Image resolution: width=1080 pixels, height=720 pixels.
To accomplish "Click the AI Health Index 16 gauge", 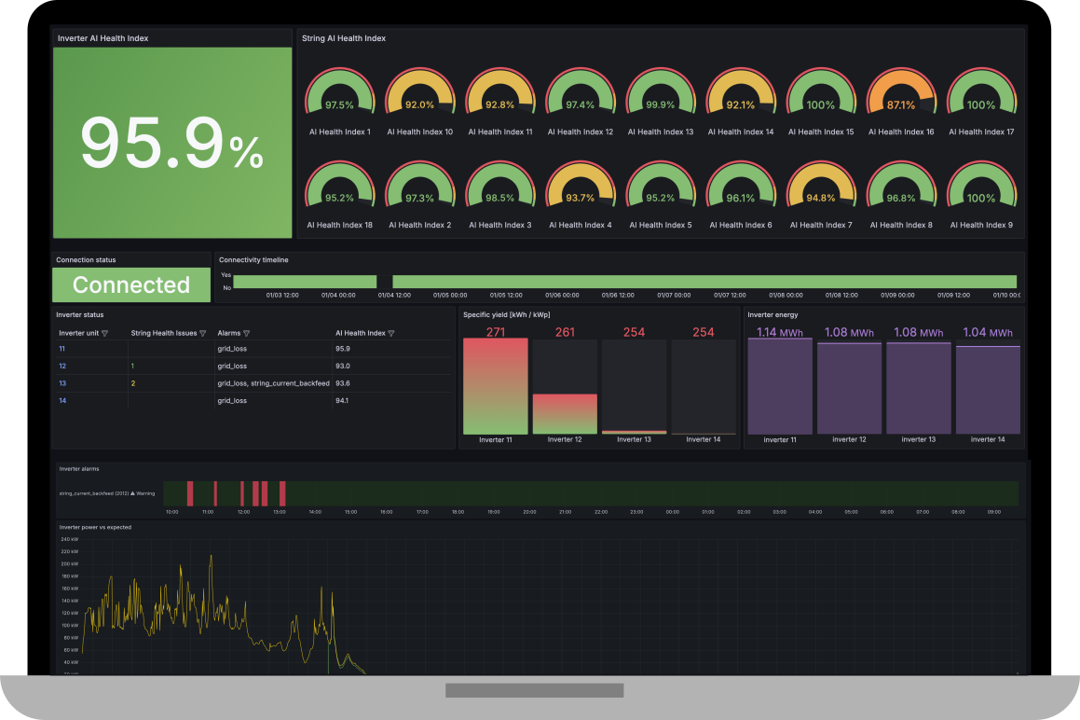I will (x=901, y=97).
